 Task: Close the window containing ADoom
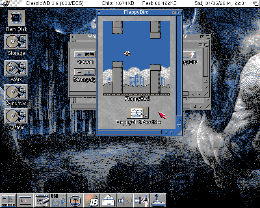point(71,45)
